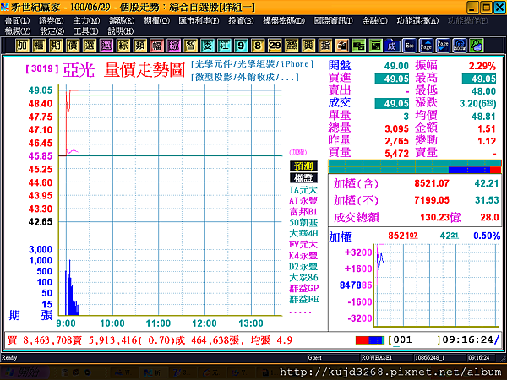Click the buy/sell volume ratio bar
507x380 pixels.
pyautogui.click(x=415, y=166)
